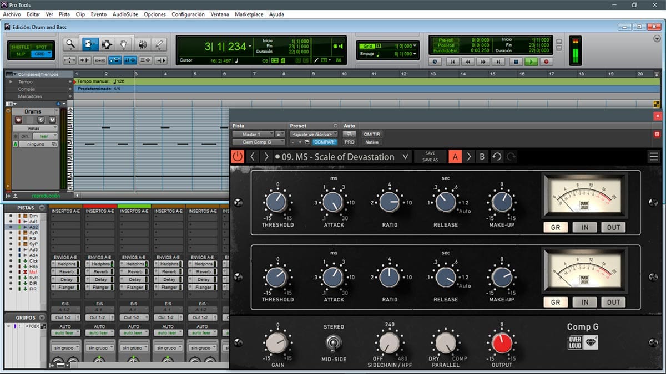Copy A to B with arrow button
The width and height of the screenshot is (666, 374).
tap(469, 157)
